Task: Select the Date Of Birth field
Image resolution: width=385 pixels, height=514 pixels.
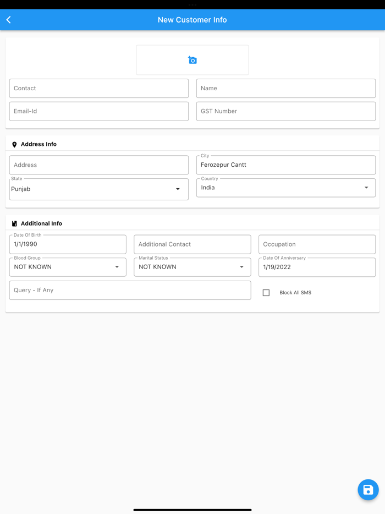Action: click(67, 244)
